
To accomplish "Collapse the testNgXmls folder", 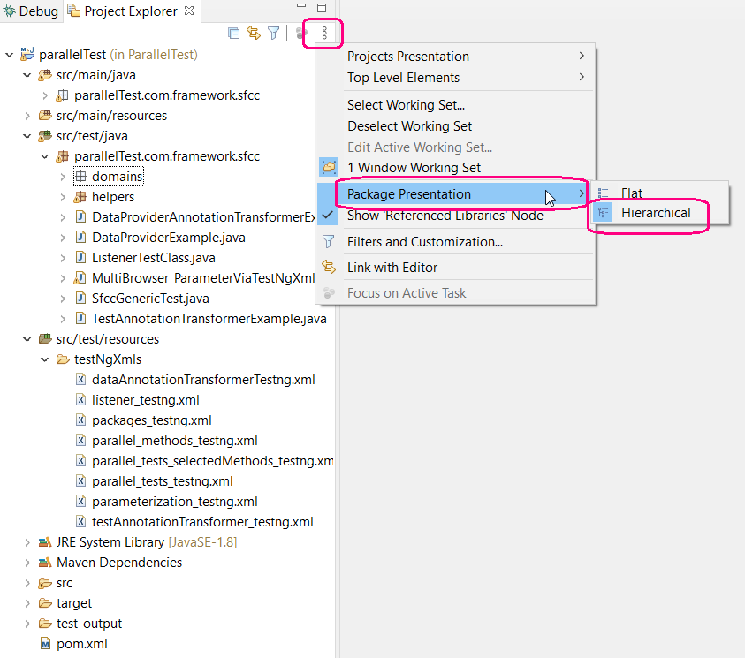I will tap(44, 359).
